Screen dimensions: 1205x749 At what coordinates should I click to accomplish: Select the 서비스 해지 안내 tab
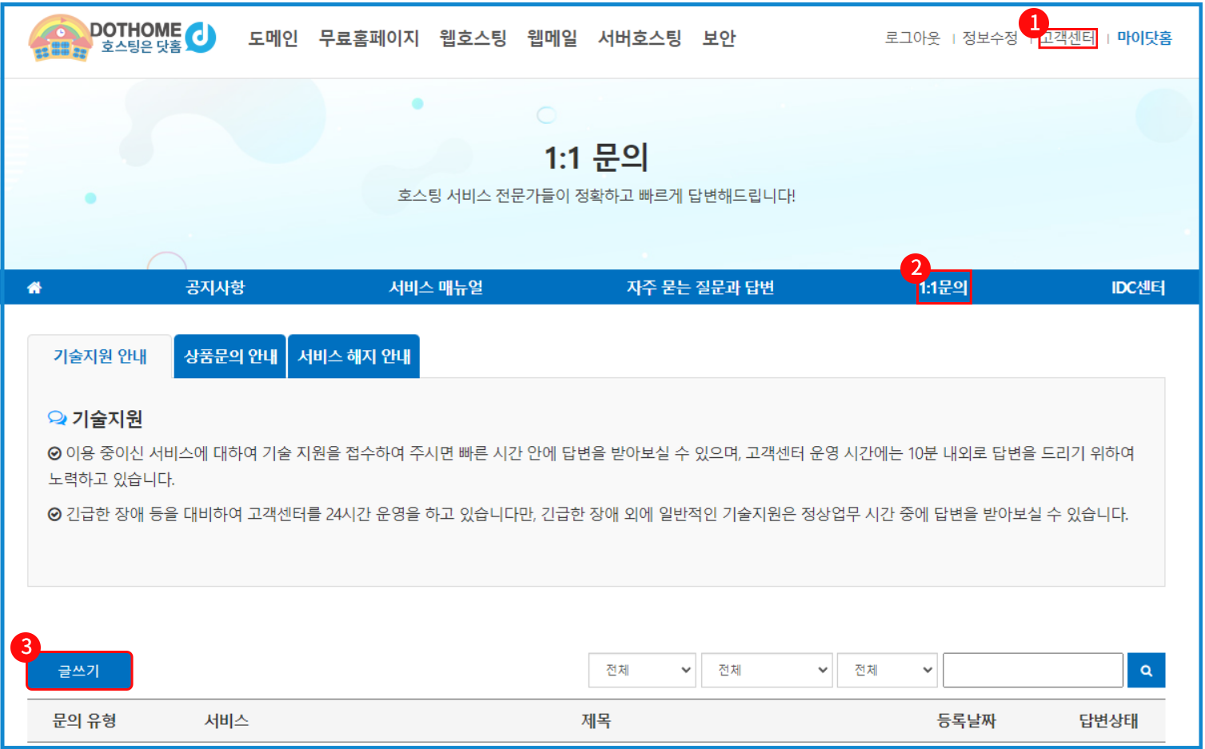point(353,357)
